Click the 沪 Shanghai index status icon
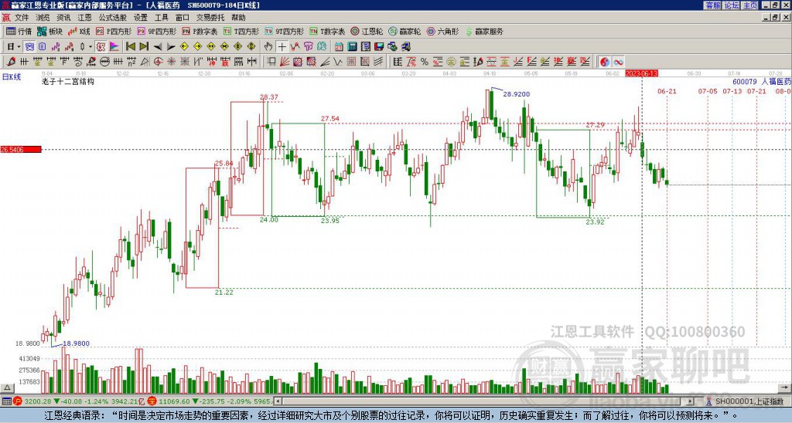The image size is (792, 423). click(x=19, y=401)
